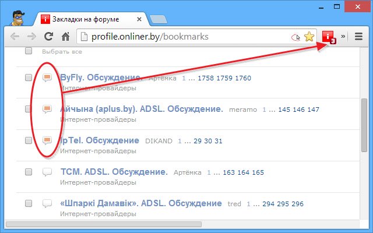The image size is (373, 233).
Task: Select the IpTel. Обсуждение bookmark checkbox
Action: [29, 140]
